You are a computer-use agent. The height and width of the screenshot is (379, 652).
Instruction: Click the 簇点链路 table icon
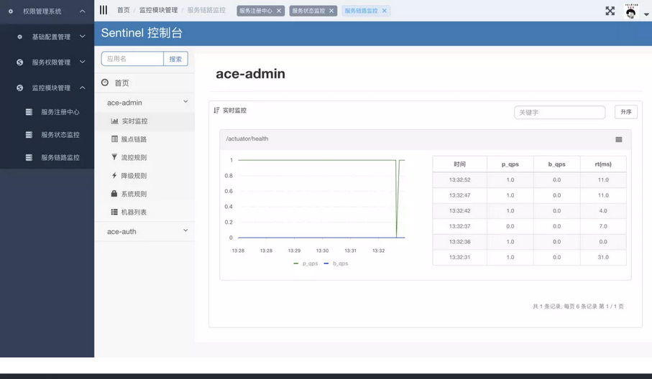point(114,139)
